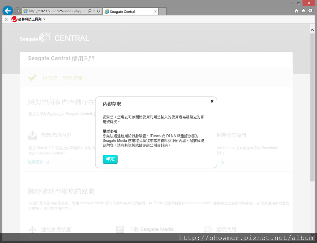This screenshot has height=243, width=317.
Task: Click the play circle icon beside 瞭解更多
Action: pos(47,162)
